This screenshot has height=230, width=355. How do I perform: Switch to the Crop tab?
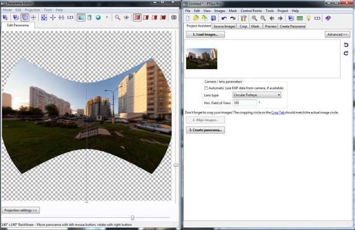pyautogui.click(x=243, y=26)
